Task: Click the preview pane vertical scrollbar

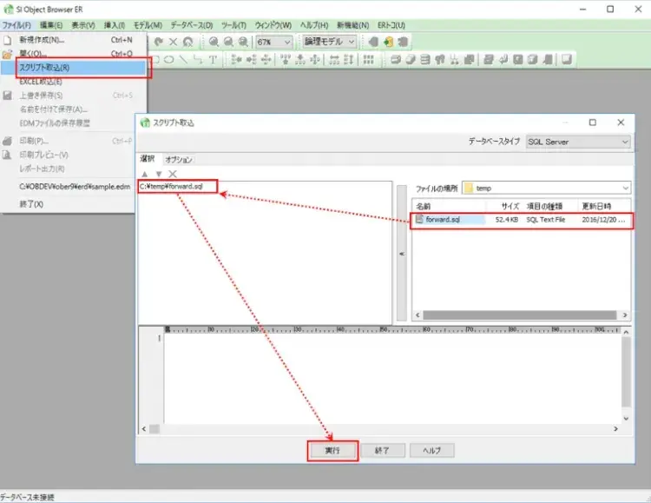Action: (x=626, y=372)
